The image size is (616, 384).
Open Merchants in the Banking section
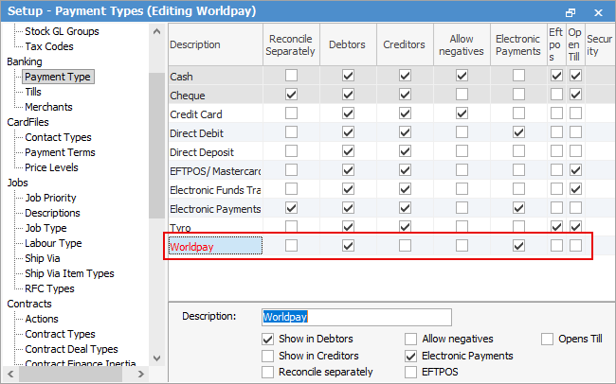[x=48, y=107]
